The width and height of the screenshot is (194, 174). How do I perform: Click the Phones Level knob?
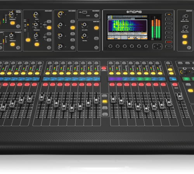(x=185, y=27)
